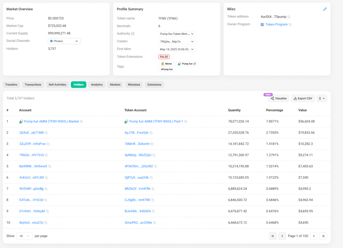Open the Defi Activities tab
The image size is (343, 248).
[x=57, y=85]
